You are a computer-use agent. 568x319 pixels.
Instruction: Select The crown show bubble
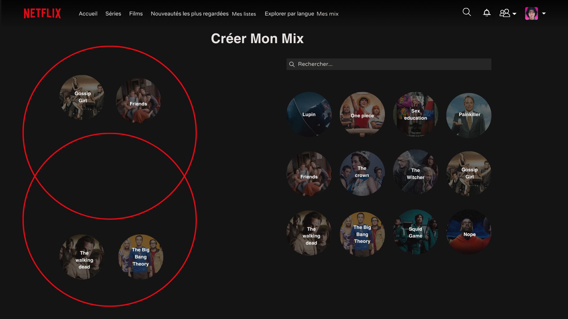coord(362,173)
